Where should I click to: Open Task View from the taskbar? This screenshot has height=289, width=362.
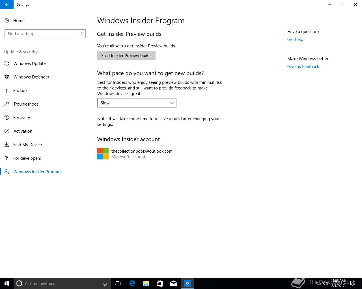click(x=118, y=283)
